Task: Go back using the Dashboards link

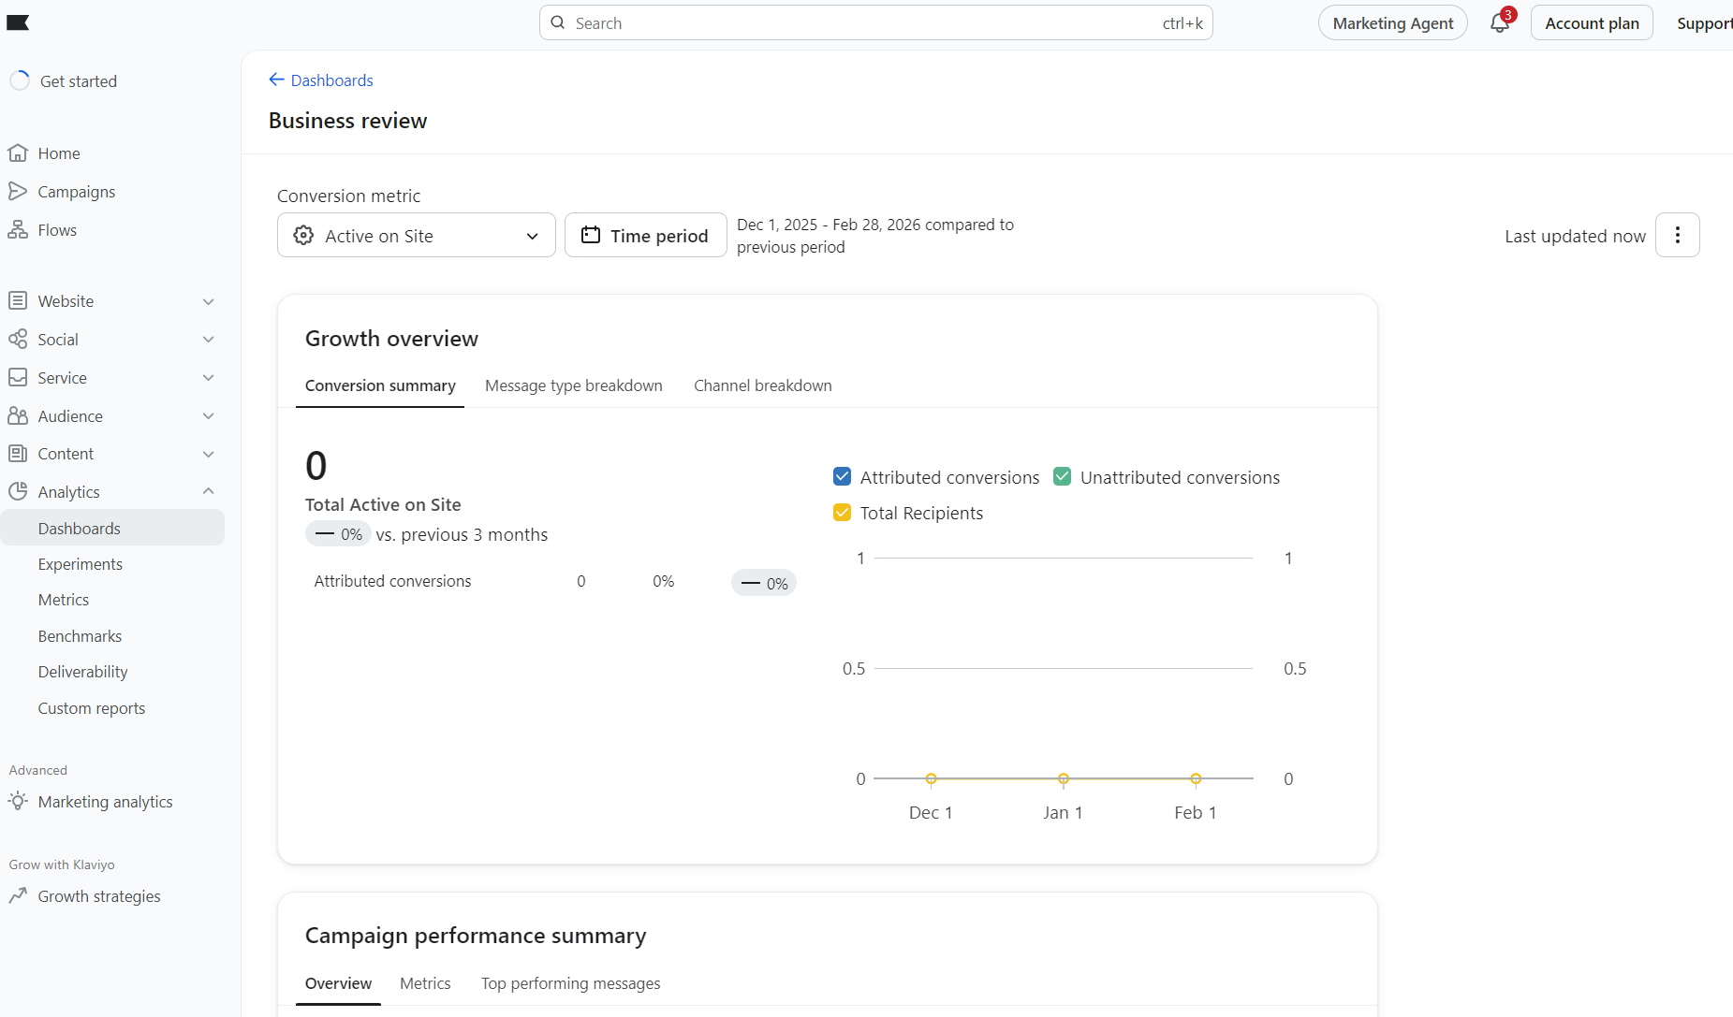Action: (x=321, y=80)
